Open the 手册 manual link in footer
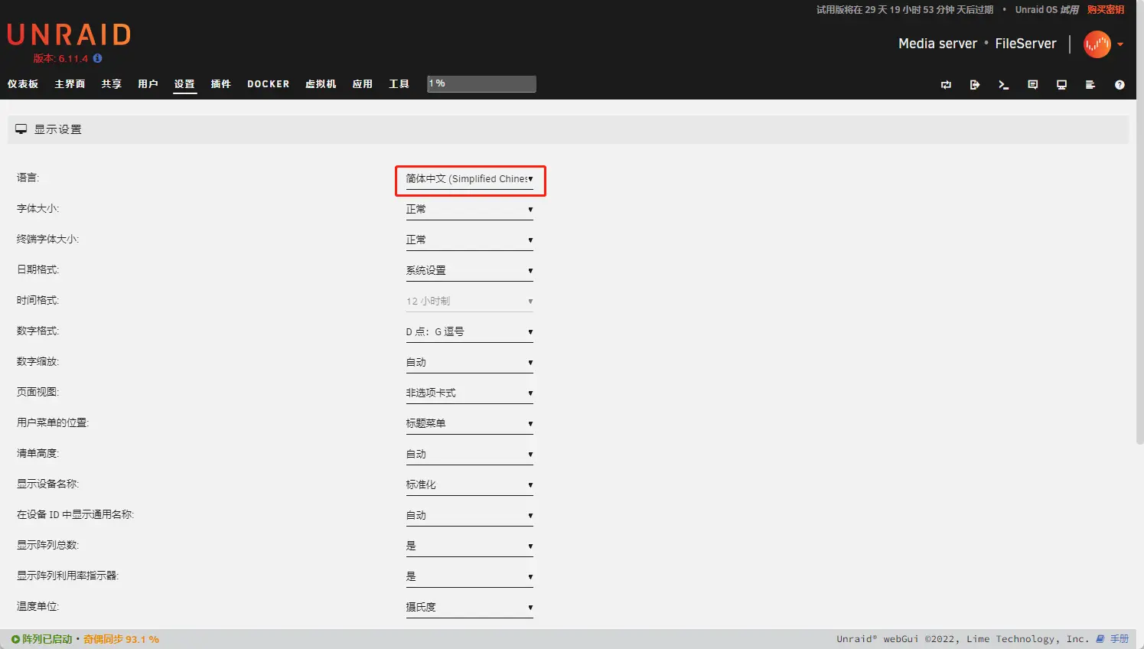Image resolution: width=1144 pixels, height=649 pixels. 1119,639
